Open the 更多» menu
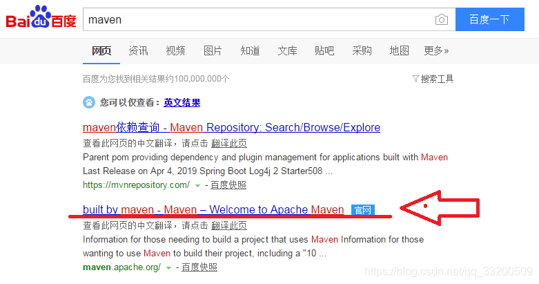539x284 pixels. tap(436, 51)
